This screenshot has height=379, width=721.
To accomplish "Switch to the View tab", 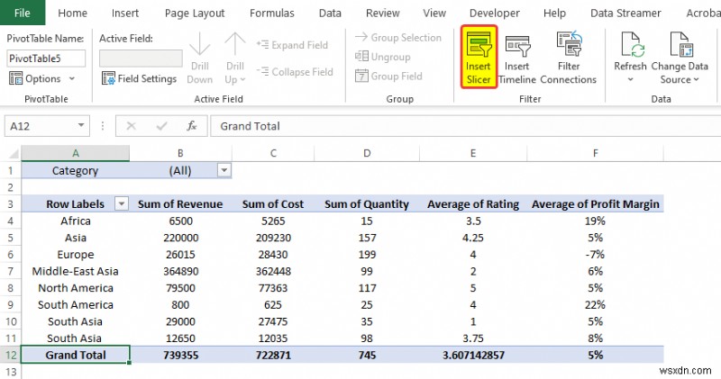I will [434, 13].
